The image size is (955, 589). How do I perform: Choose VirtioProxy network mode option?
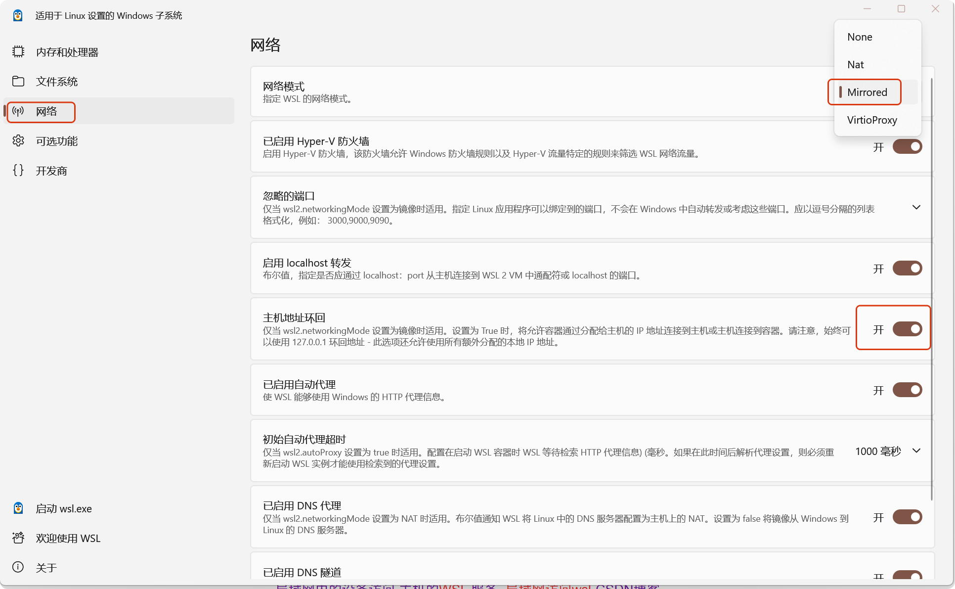coord(877,120)
